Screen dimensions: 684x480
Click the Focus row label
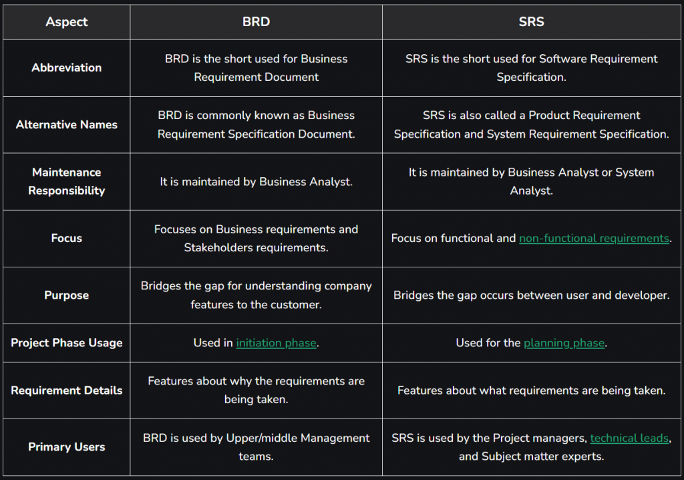coord(67,239)
